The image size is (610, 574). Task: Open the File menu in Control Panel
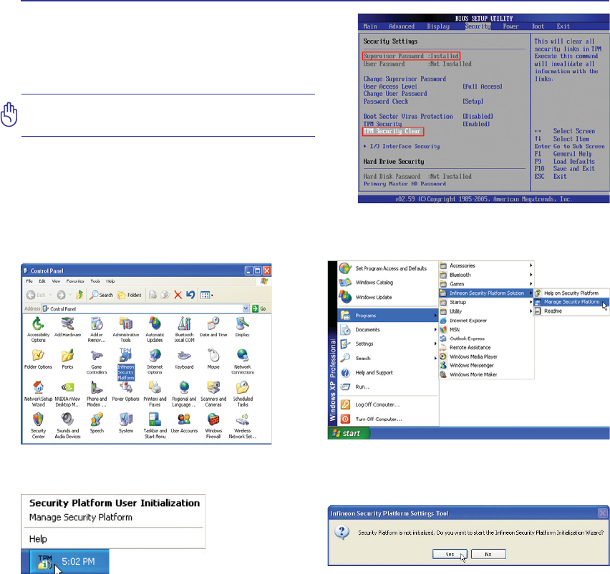29,281
